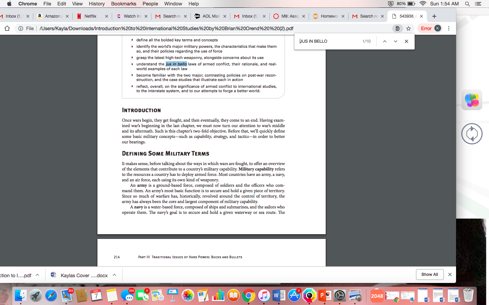
Task: Click the K profile avatar
Action: tap(438, 28)
